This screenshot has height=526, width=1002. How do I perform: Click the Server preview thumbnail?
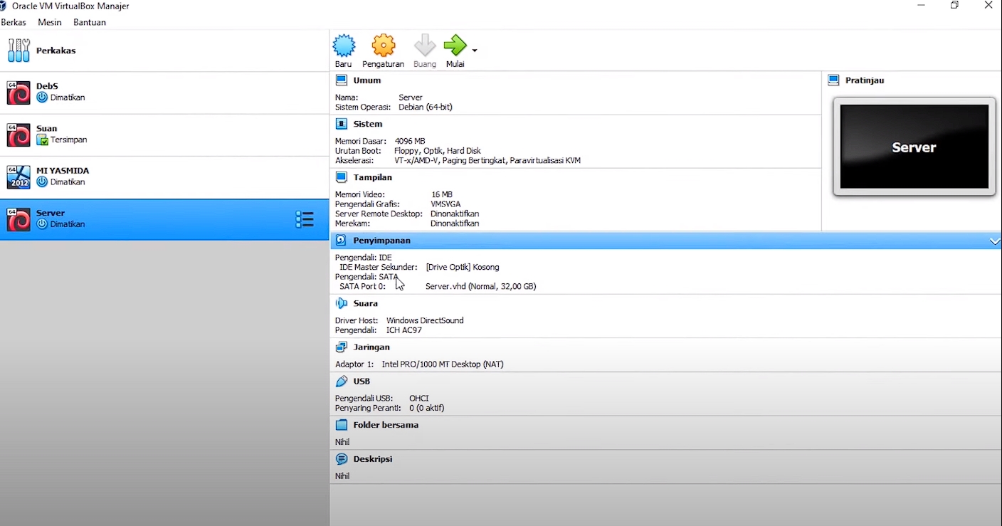point(914,147)
